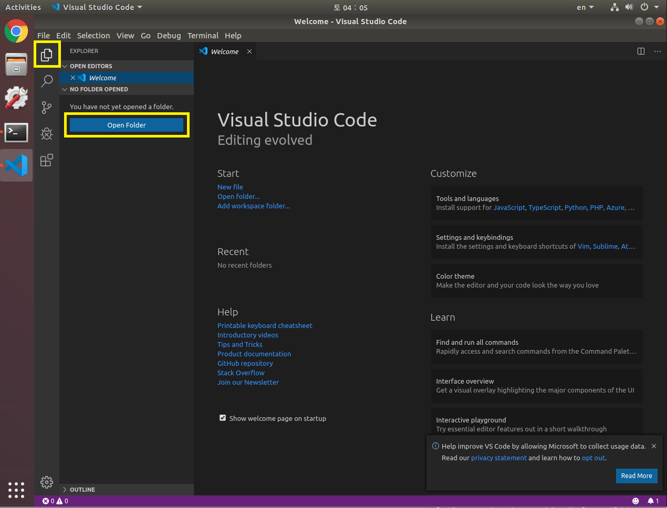Open the Color theme card
Image resolution: width=667 pixels, height=508 pixels.
(x=537, y=281)
